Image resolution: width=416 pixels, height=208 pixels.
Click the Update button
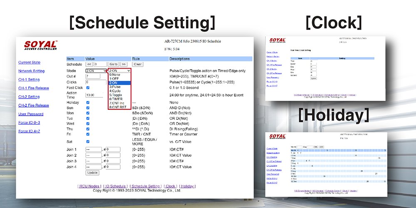[92, 173]
